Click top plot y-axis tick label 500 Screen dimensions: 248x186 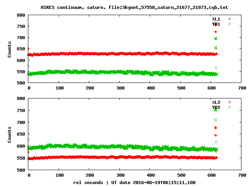(x=21, y=83)
